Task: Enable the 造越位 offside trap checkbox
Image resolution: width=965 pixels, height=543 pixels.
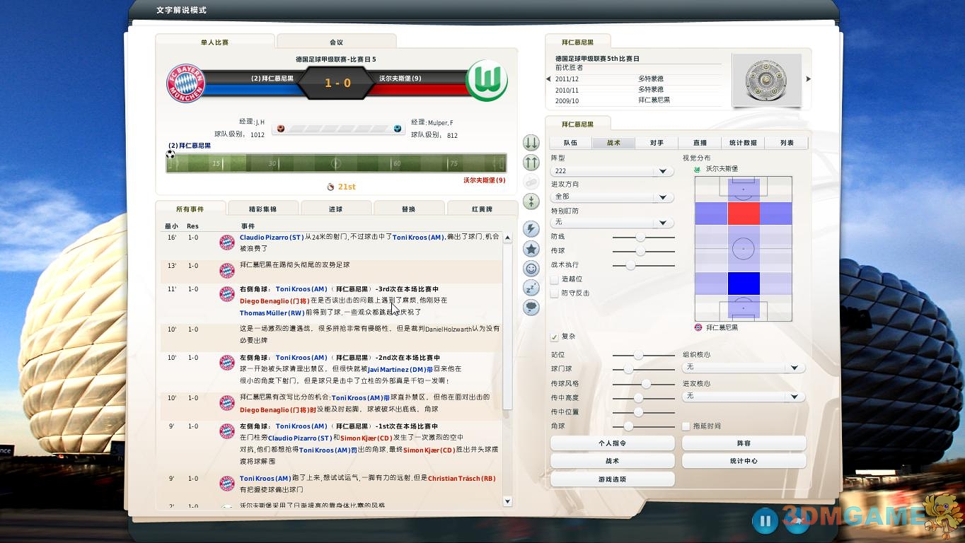Action: tap(555, 279)
